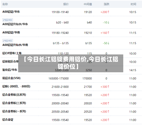Screen dimensions: 142x127
Task: Select price range 19100-19140
Action: 60,12
